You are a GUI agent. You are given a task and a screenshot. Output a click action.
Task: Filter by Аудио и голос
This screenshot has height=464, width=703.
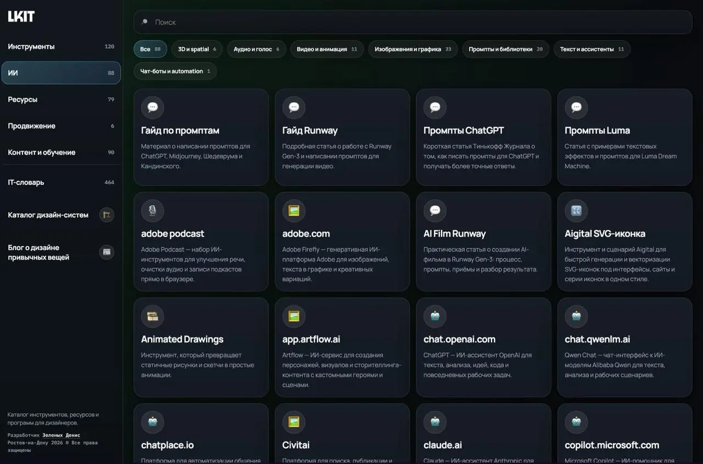[256, 49]
